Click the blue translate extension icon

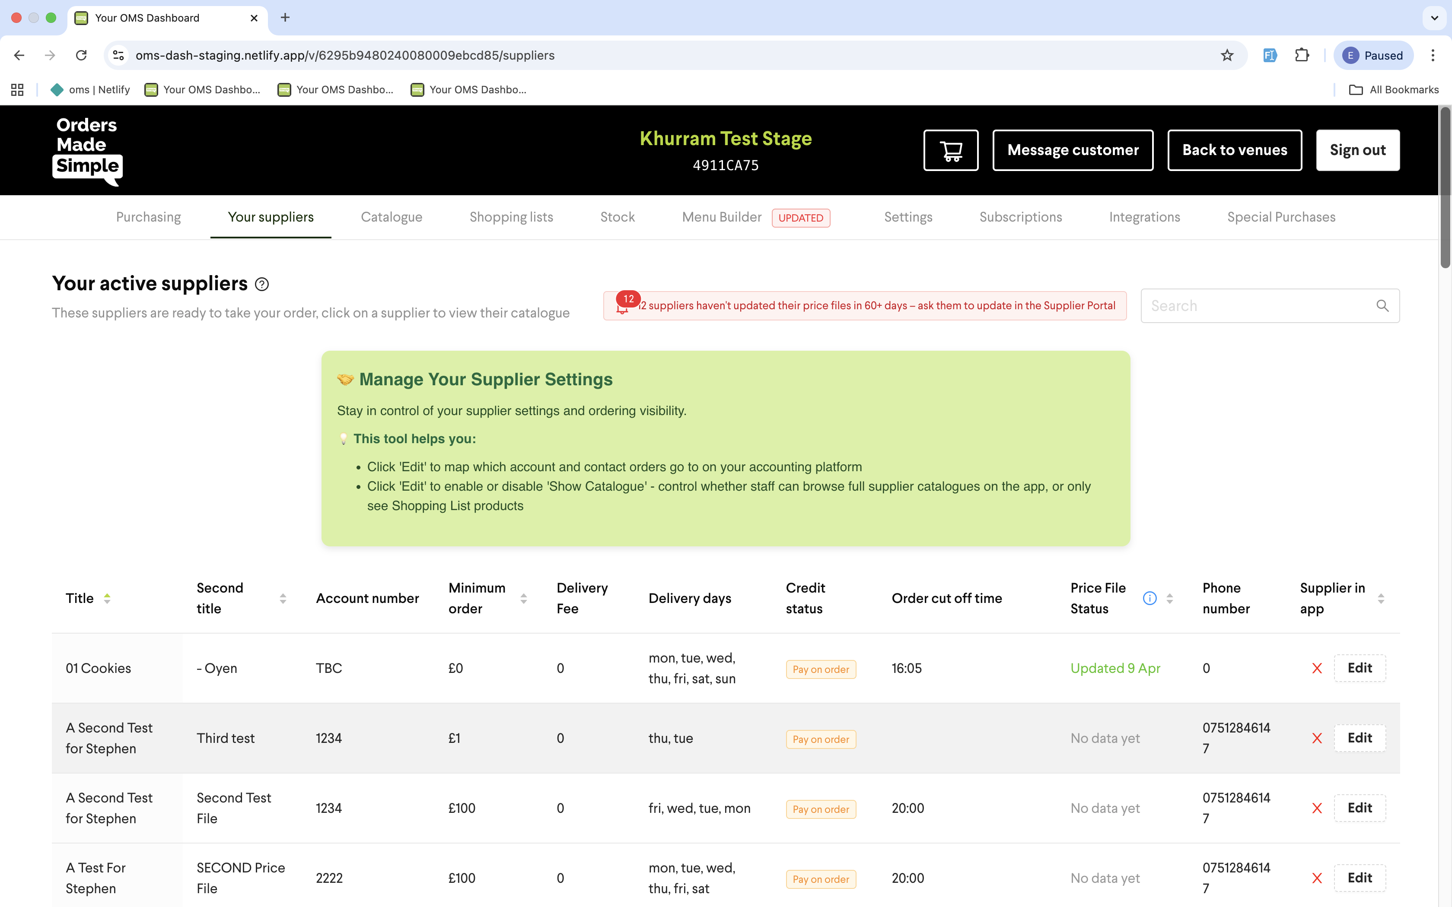tap(1269, 55)
